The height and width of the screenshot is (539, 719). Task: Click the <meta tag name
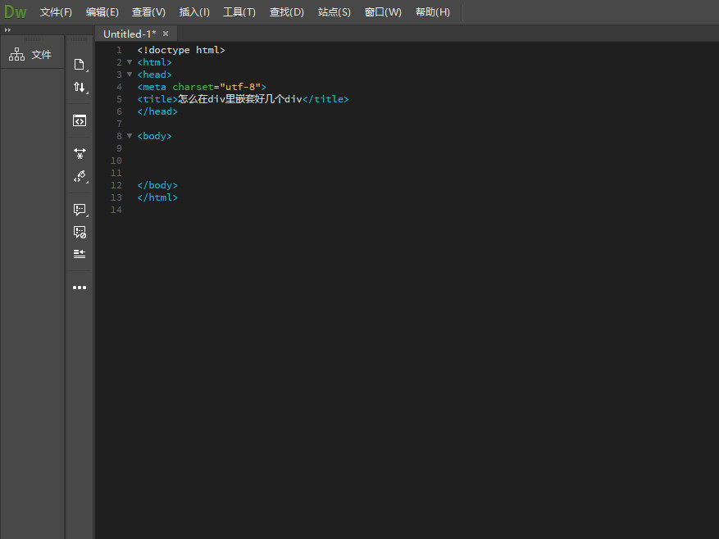152,87
